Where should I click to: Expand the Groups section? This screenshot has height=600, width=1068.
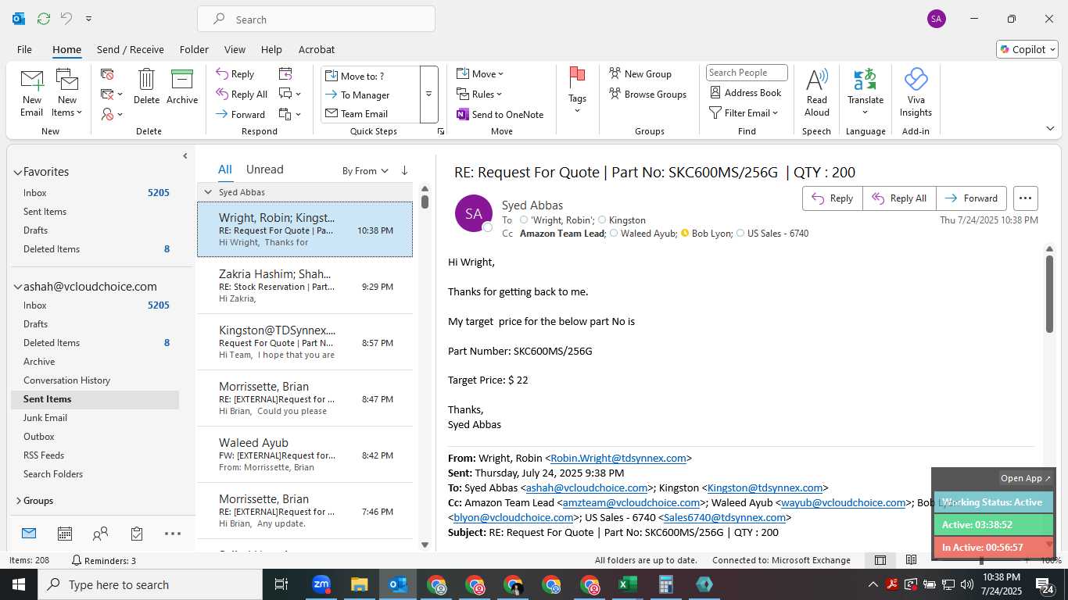18,501
